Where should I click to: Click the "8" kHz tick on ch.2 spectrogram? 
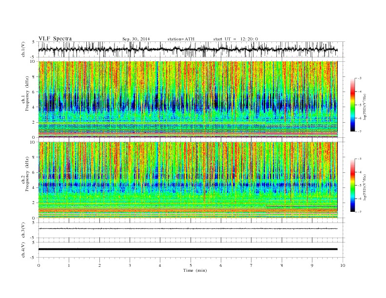click(x=34, y=157)
